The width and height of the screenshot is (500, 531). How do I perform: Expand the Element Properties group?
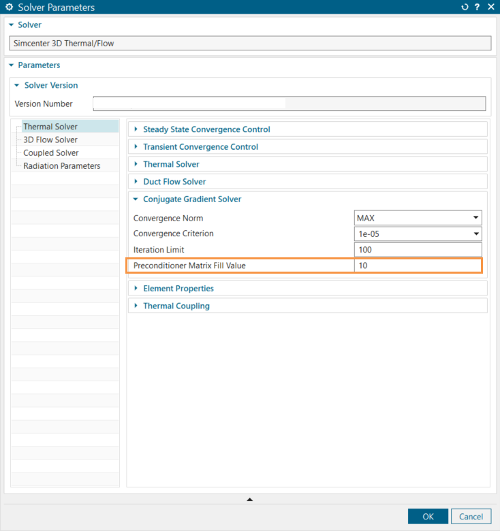point(136,289)
